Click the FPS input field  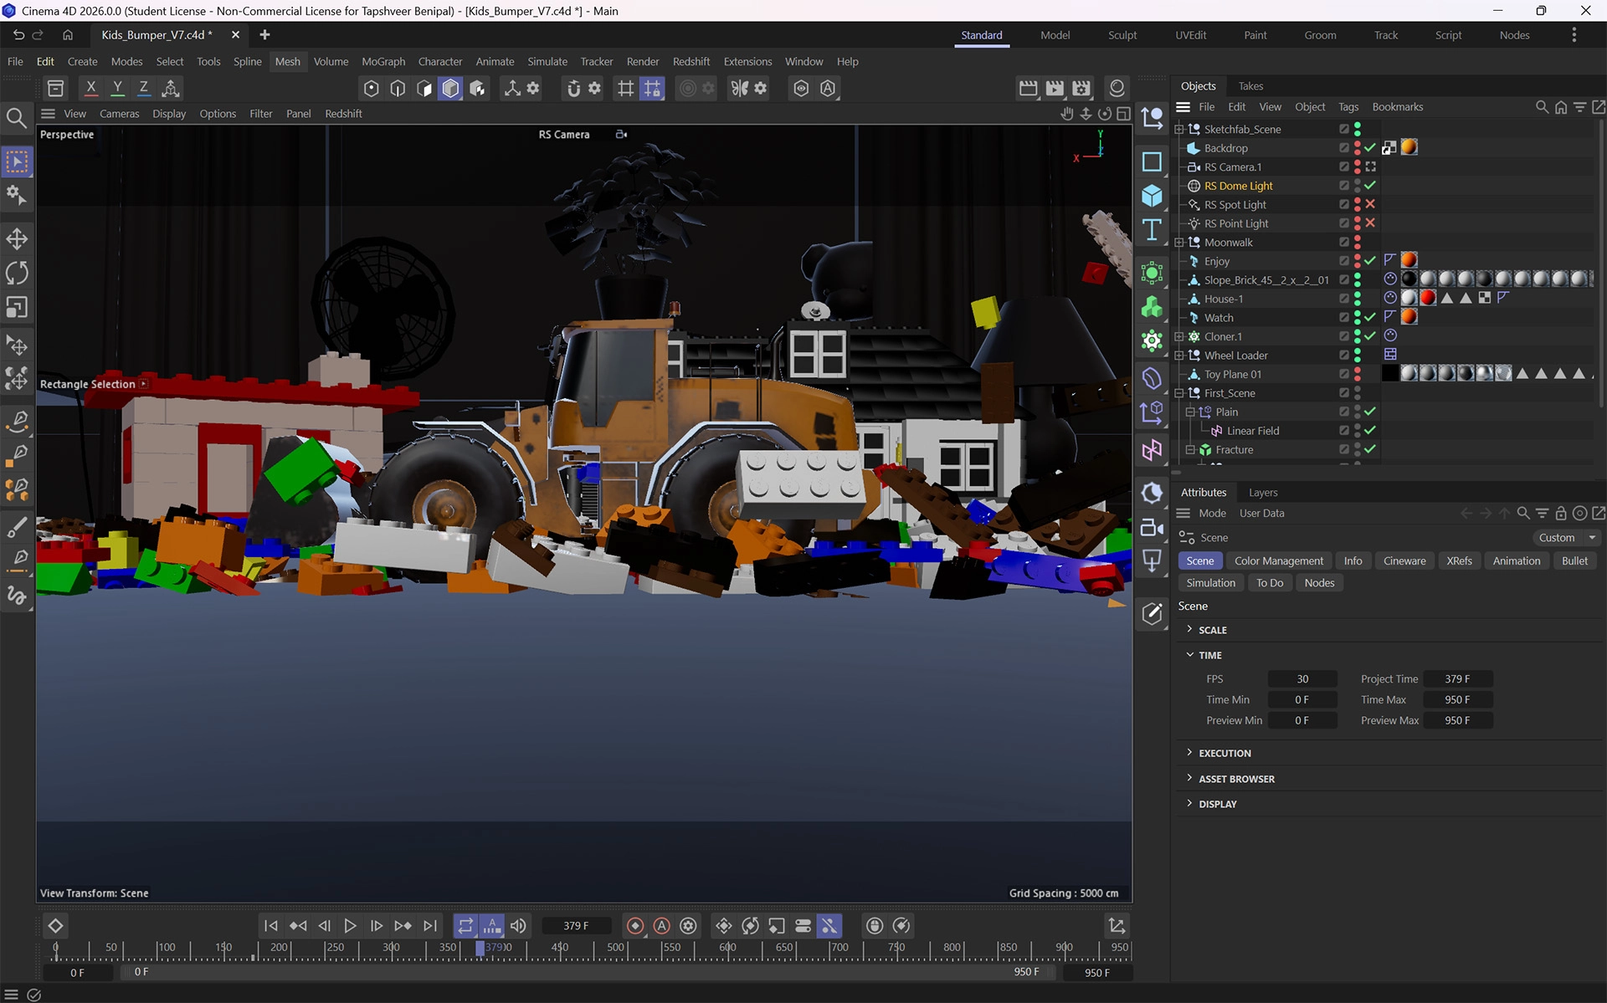tap(1302, 679)
